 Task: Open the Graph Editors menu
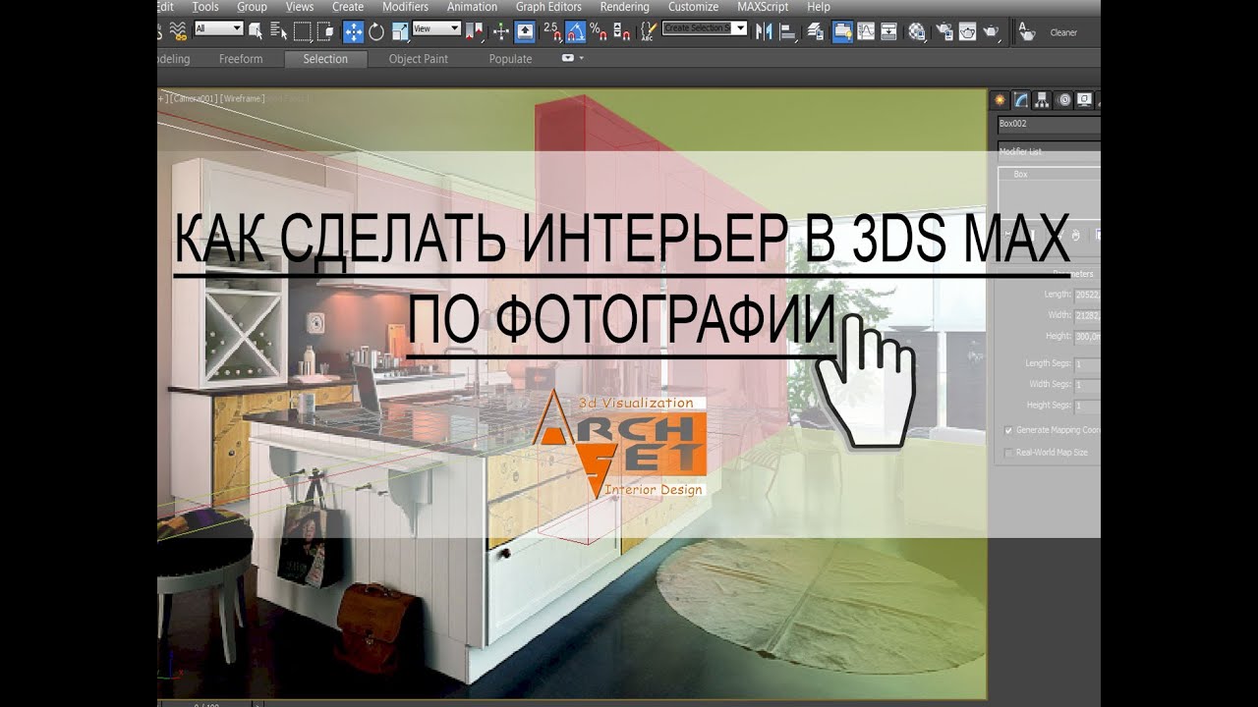pos(548,7)
